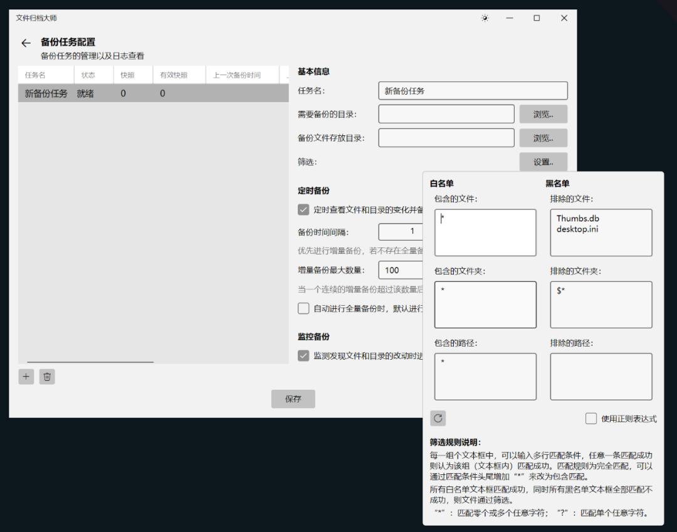Click 设置 to open filter settings
This screenshot has width=677, height=532.
pos(543,161)
